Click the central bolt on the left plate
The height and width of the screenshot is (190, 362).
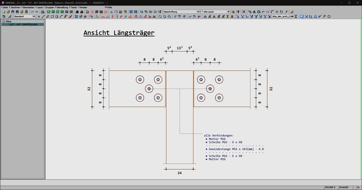pos(149,89)
